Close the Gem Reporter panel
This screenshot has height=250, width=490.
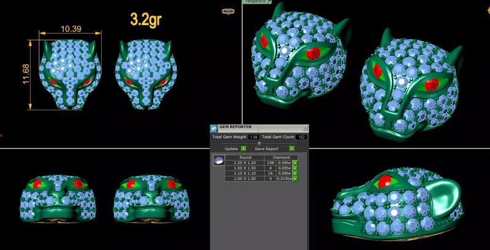[305, 128]
